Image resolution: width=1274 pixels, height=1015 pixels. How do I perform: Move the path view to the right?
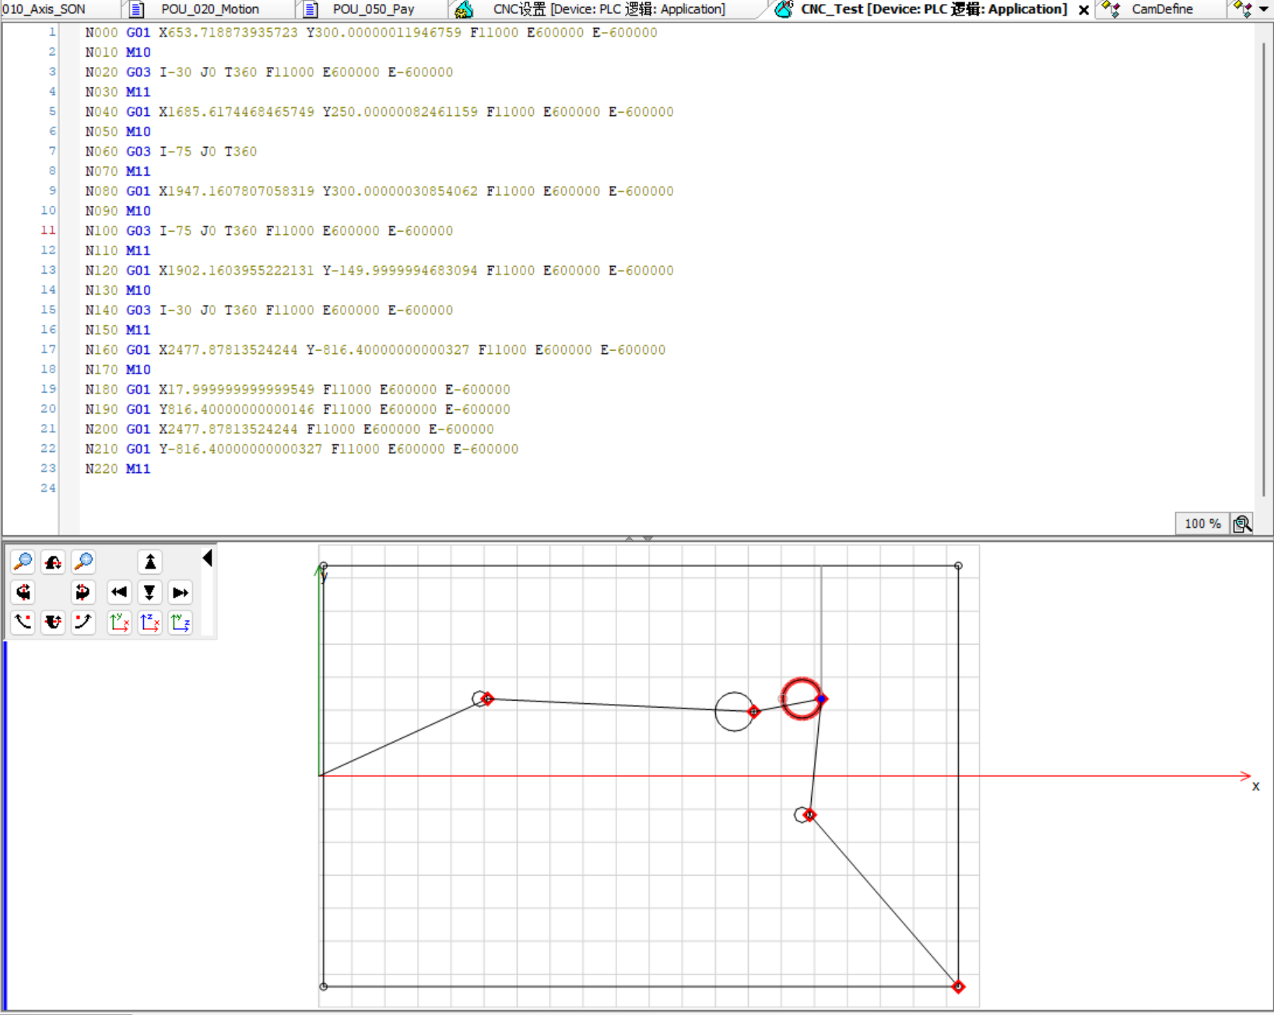pyautogui.click(x=180, y=593)
